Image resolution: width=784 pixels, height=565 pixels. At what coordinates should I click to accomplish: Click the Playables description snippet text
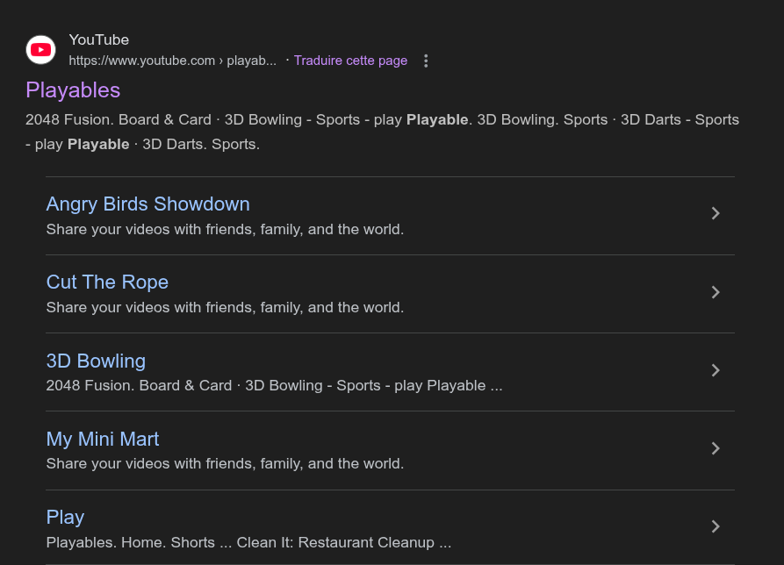tap(382, 132)
